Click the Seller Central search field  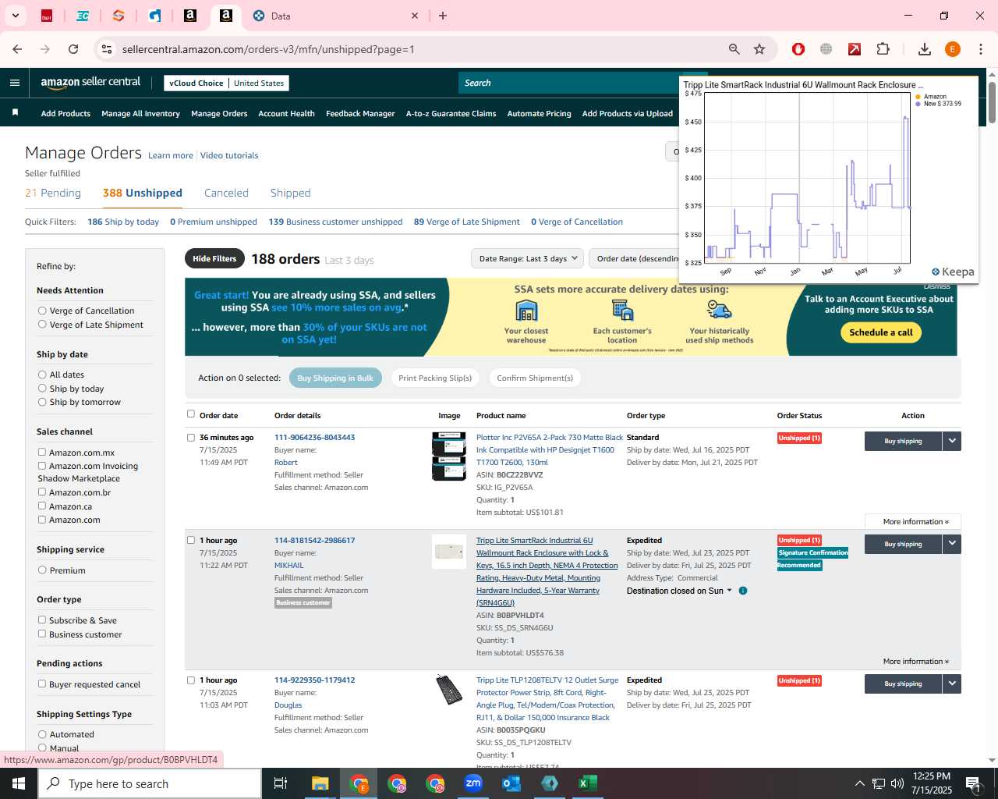pos(569,83)
